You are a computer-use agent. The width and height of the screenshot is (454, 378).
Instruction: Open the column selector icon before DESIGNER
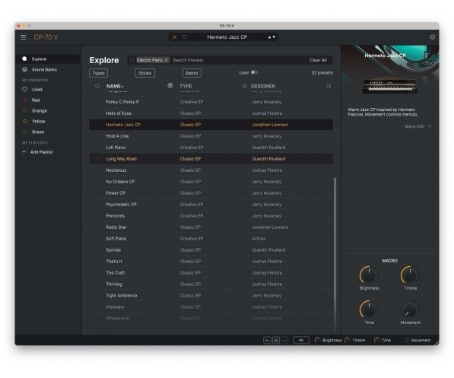[244, 86]
